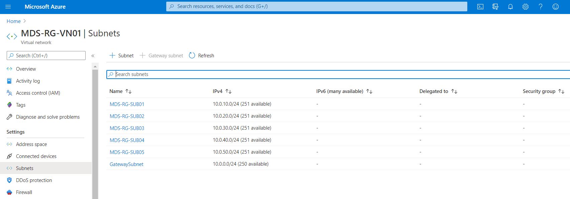Click the Refresh button label
Image resolution: width=570 pixels, height=199 pixels.
click(206, 56)
